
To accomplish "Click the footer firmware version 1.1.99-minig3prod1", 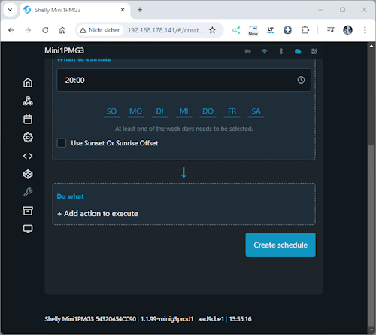I will (167, 319).
